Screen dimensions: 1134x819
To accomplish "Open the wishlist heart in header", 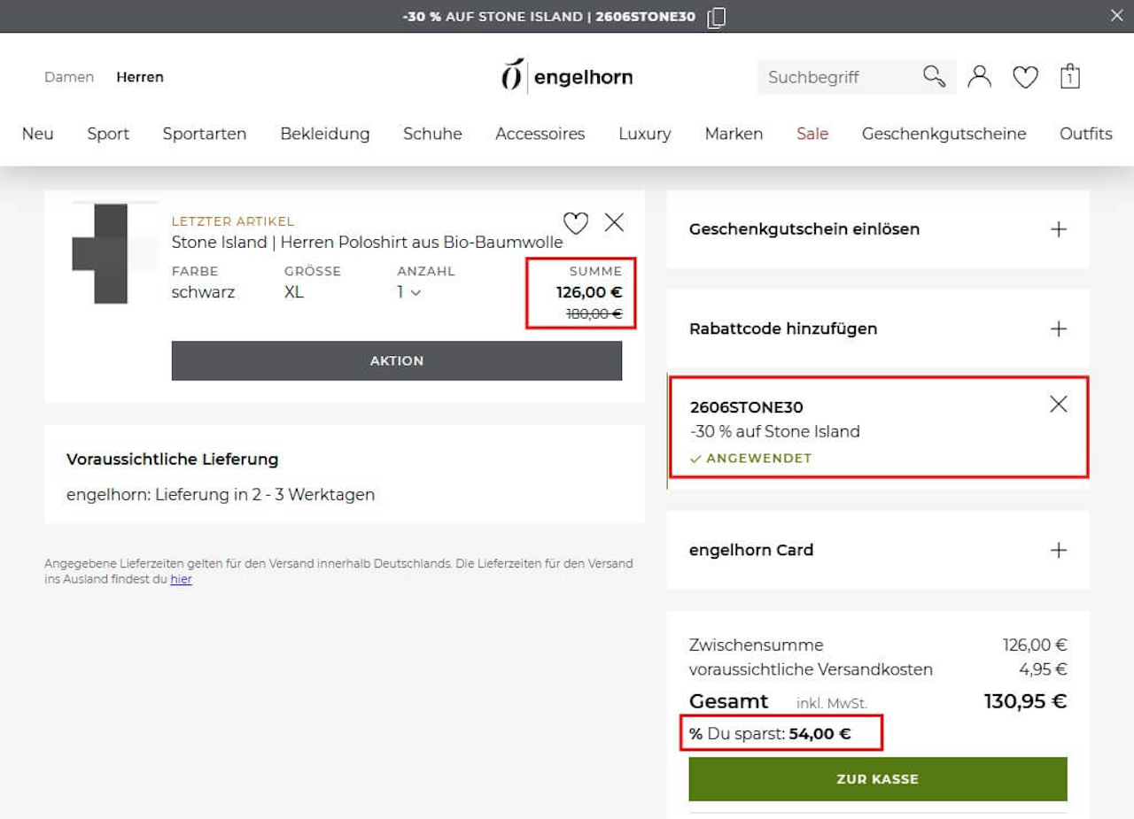I will [1025, 78].
